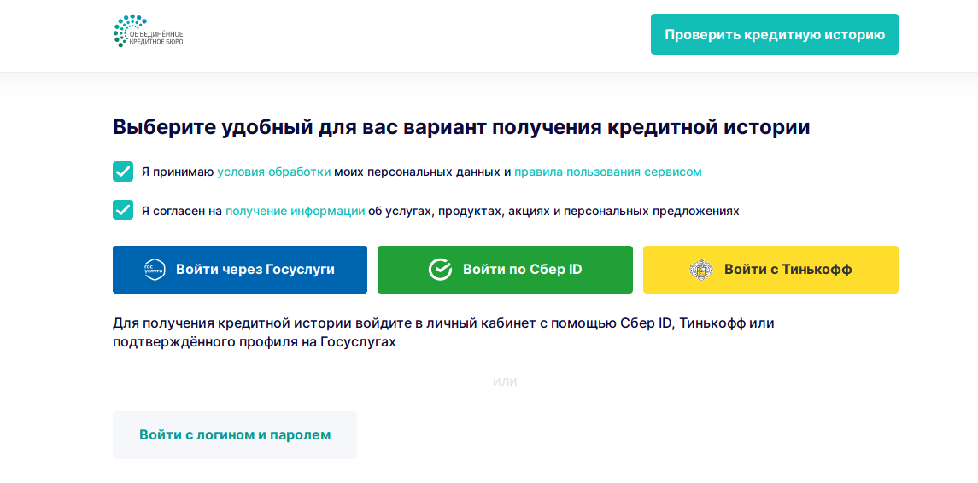Log in via Войти через Госуслуги
This screenshot has width=978, height=483.
pyautogui.click(x=240, y=269)
